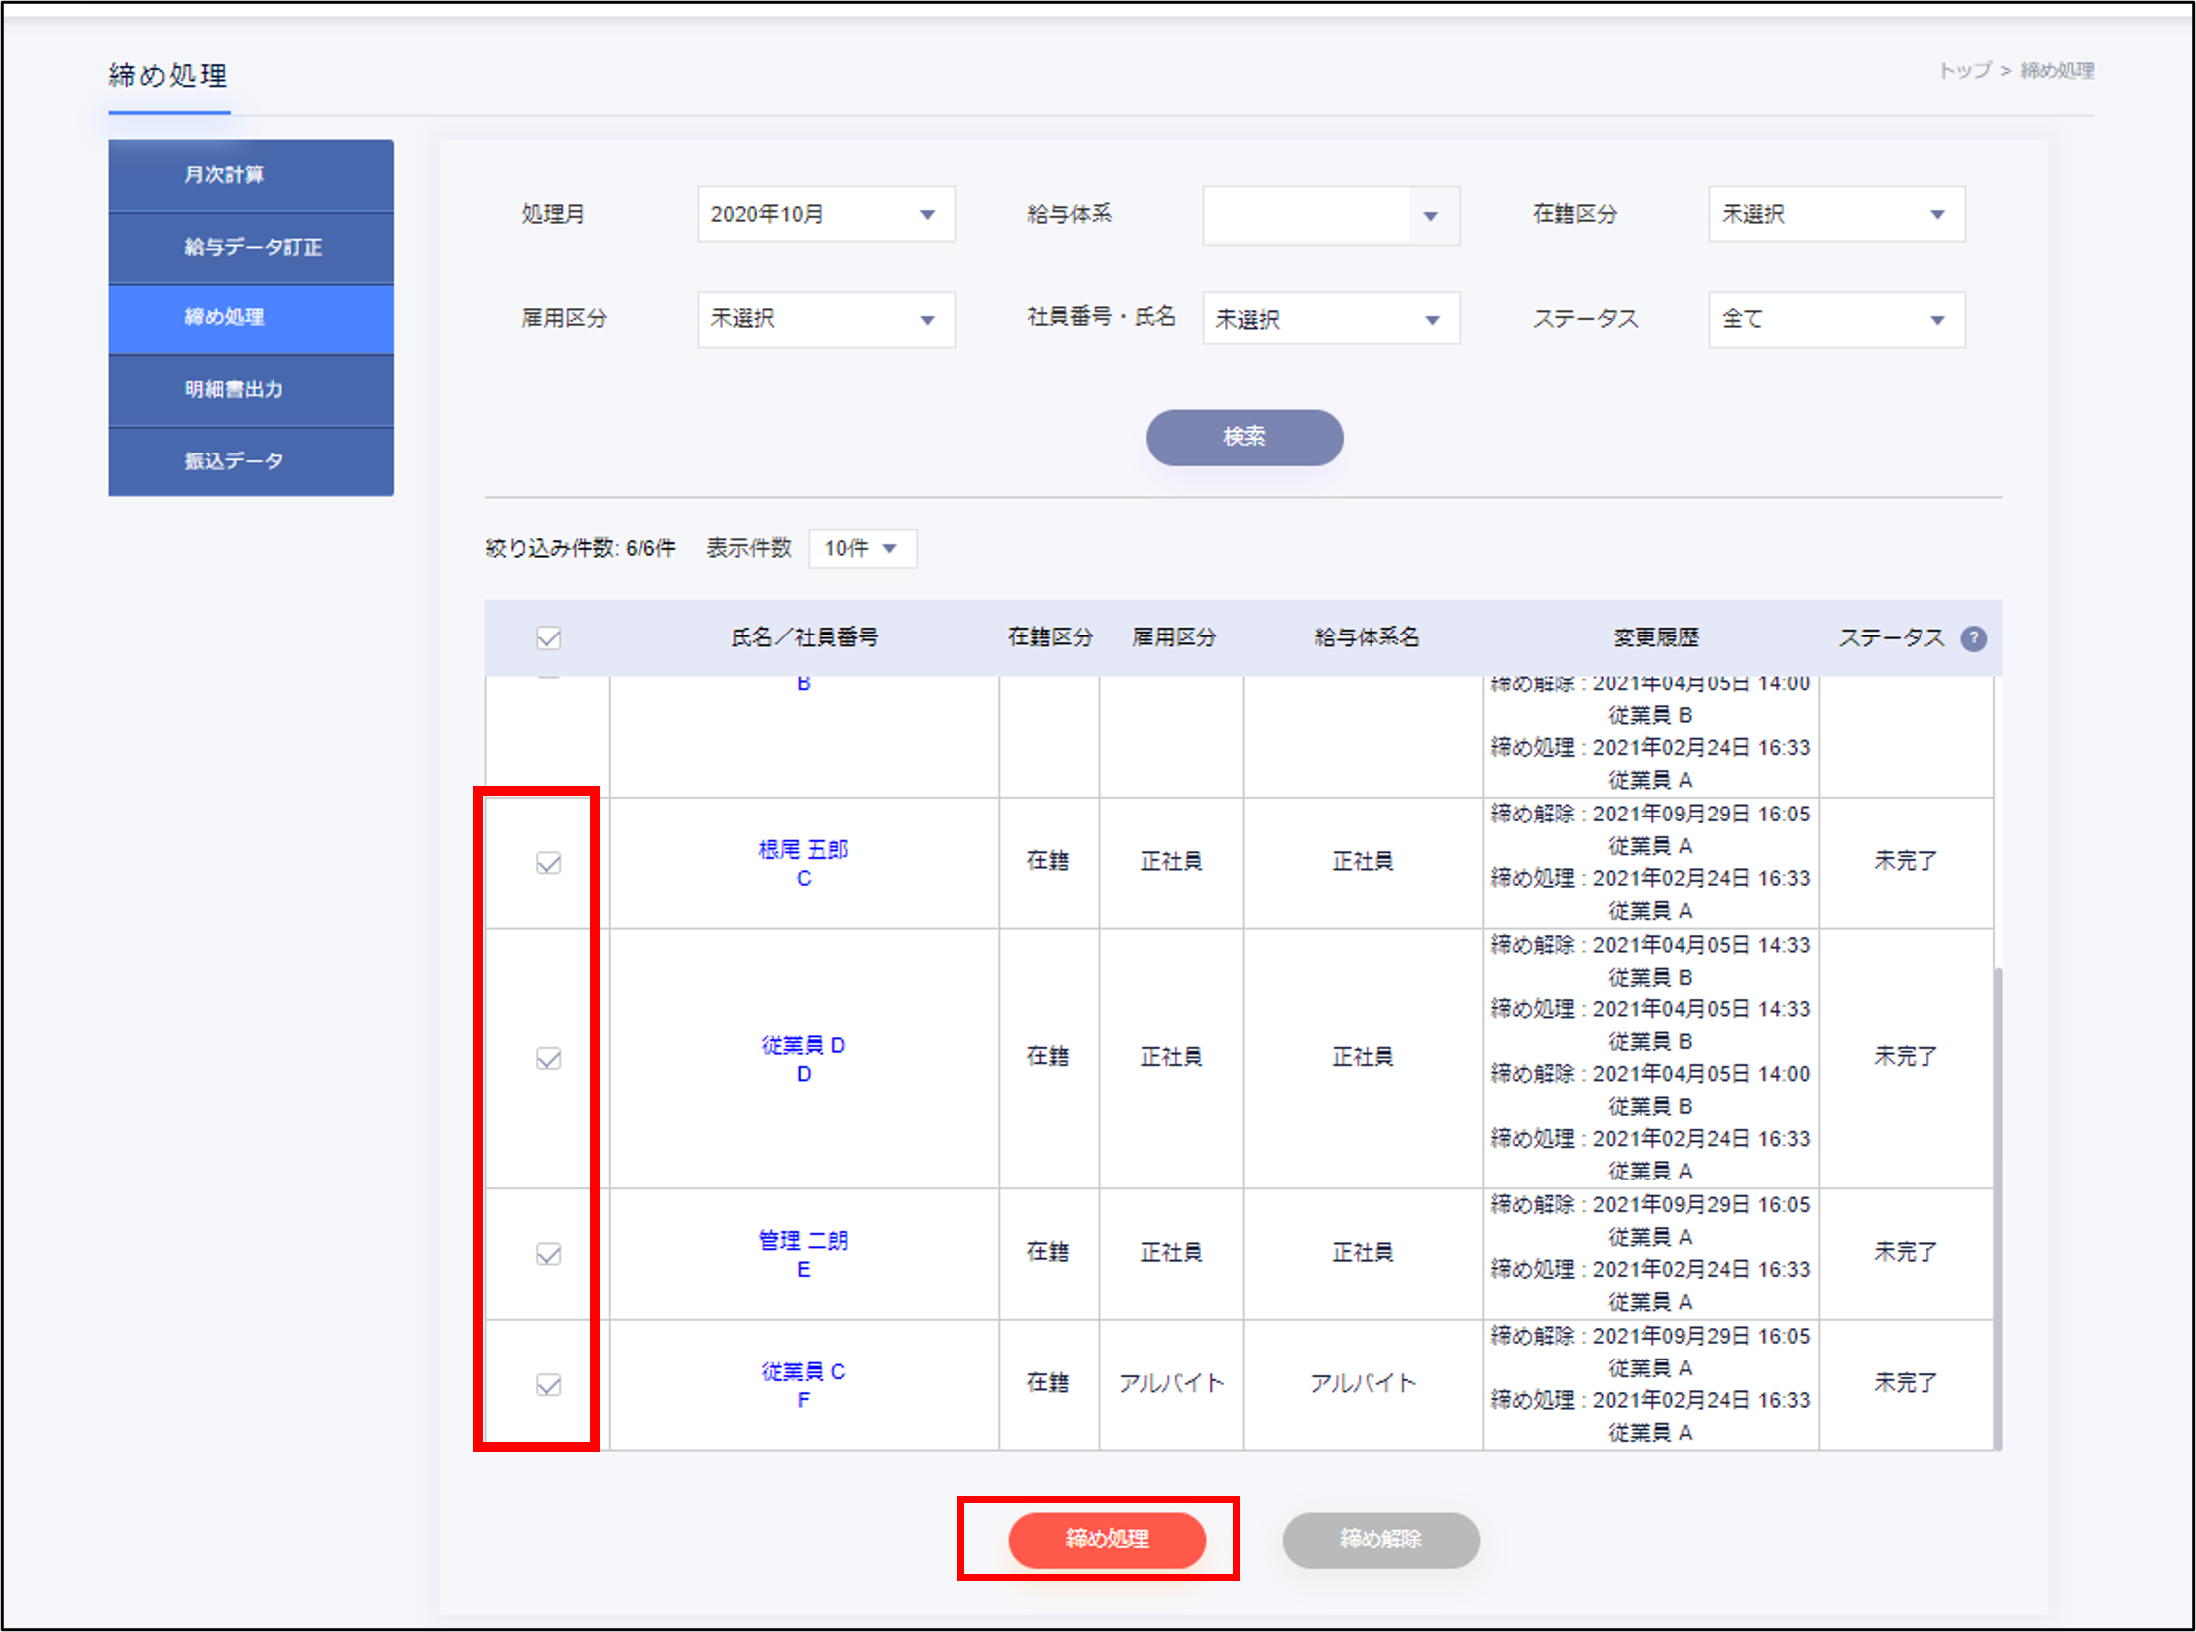Viewport: 2196px width, 1632px height.
Task: Click the status column help icon
Action: click(x=1973, y=638)
